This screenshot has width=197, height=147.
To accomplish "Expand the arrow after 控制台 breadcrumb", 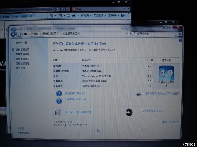I will [40, 34].
